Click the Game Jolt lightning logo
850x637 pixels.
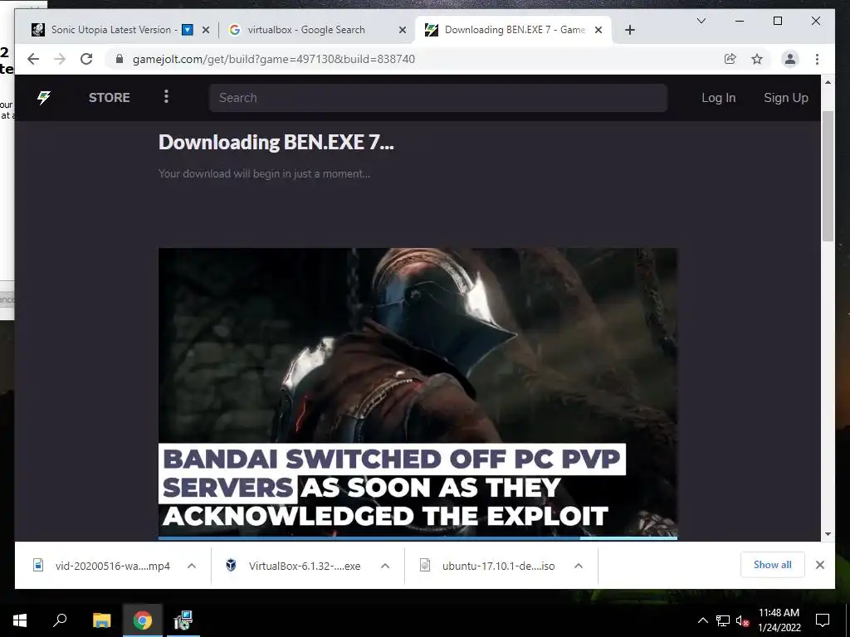click(44, 98)
